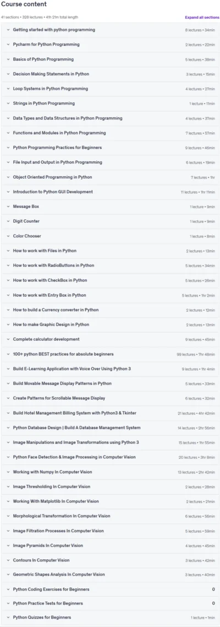
Task: Expand Pycharm for Python Programming chevron
Action: pos(8,44)
